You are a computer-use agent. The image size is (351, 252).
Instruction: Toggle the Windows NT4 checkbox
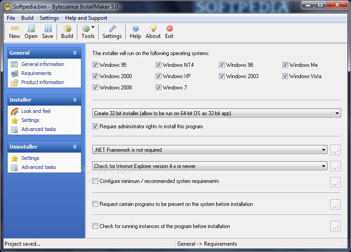[158, 65]
